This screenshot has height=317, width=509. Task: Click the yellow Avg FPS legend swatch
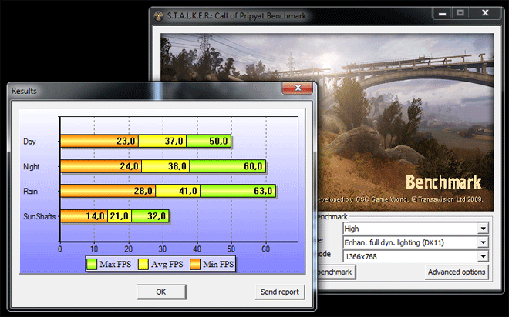point(143,264)
